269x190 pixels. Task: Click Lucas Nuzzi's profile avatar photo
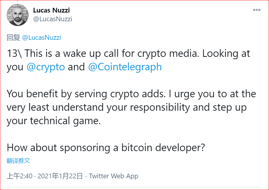tap(18, 16)
